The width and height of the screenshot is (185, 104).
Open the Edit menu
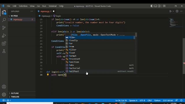14,6
